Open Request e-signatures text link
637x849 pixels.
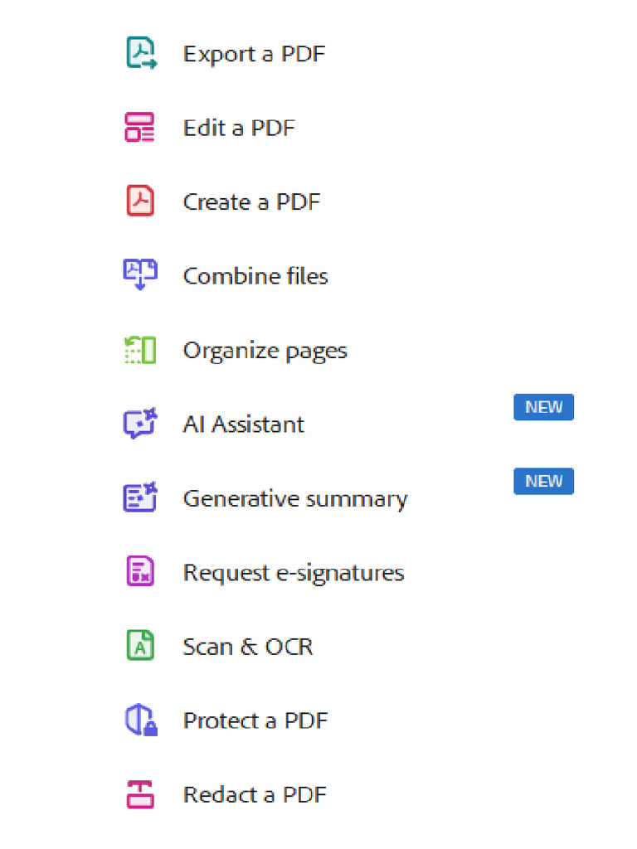point(294,572)
